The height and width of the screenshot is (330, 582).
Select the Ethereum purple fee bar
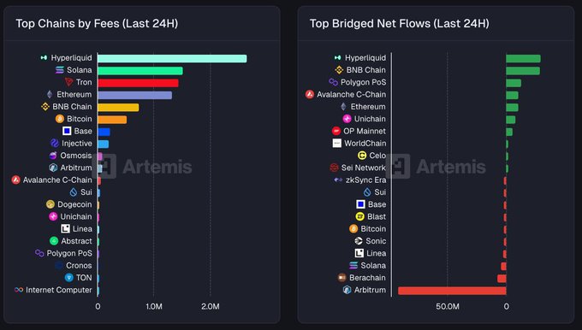tap(134, 95)
